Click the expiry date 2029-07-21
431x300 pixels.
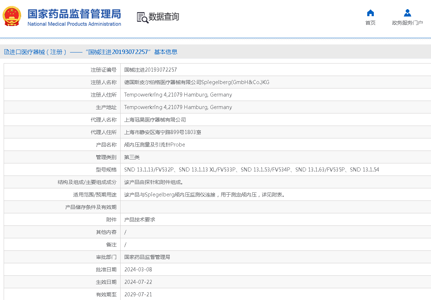138,294
